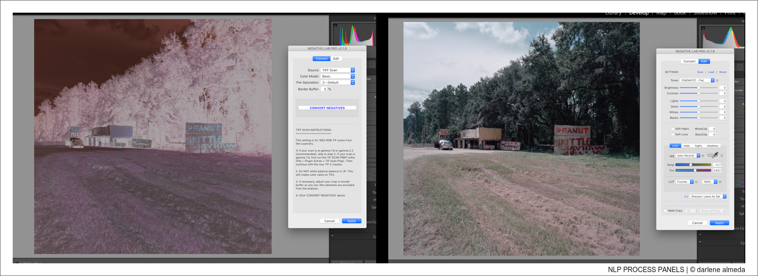Switch to the mids tab
This screenshot has height=276, width=758.
[x=687, y=146]
